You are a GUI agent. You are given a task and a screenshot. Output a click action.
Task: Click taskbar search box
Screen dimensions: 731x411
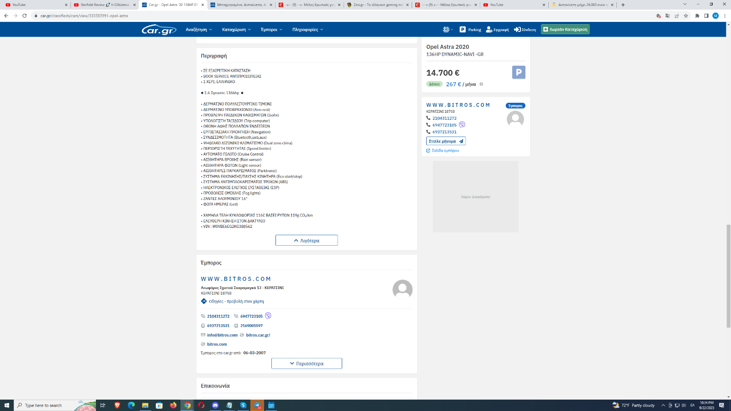pos(55,405)
